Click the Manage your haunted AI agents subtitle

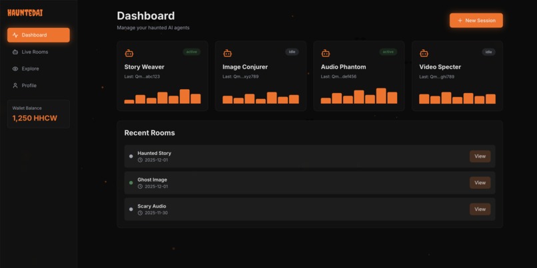tap(153, 28)
